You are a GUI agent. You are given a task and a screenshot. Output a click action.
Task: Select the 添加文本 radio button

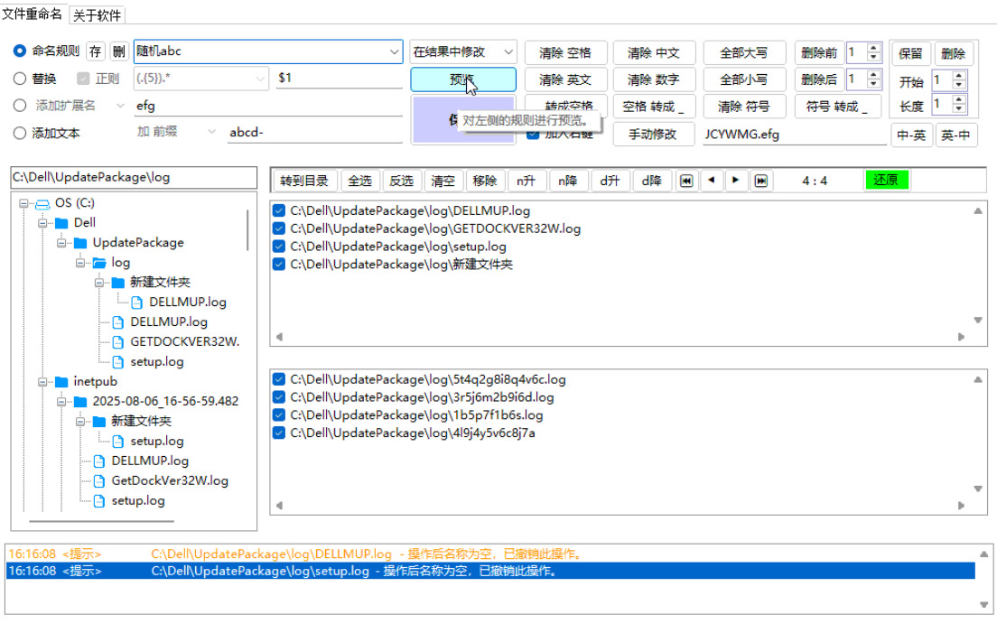pyautogui.click(x=20, y=133)
